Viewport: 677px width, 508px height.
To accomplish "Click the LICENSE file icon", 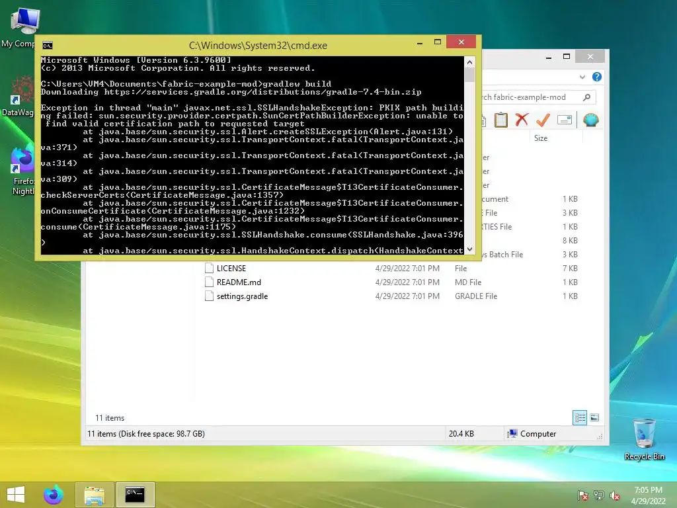I will (209, 269).
